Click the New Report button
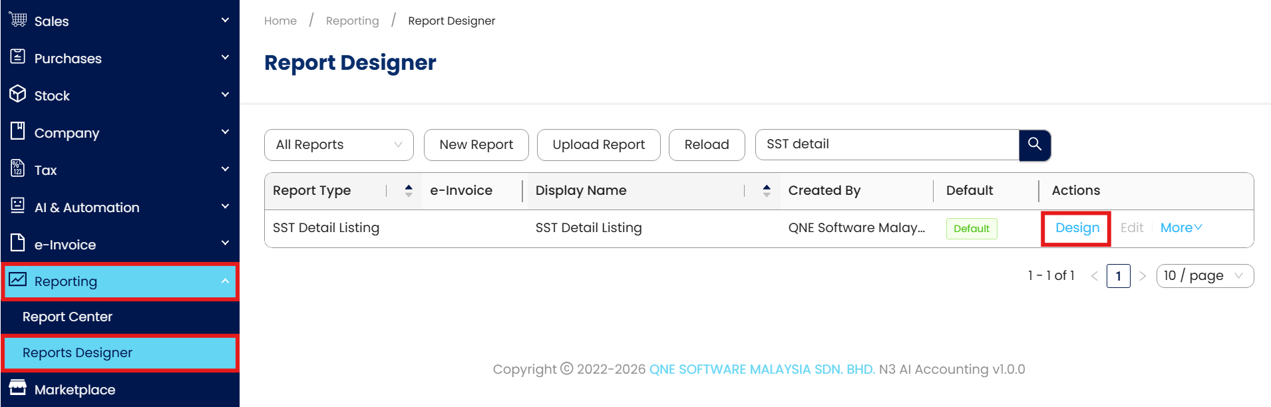This screenshot has width=1271, height=407. click(x=476, y=145)
